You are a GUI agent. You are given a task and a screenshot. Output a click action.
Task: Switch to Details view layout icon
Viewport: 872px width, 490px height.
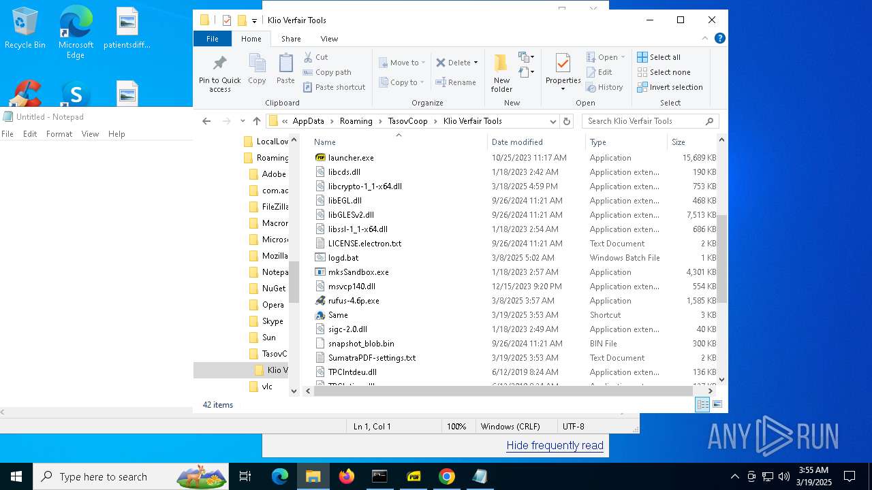point(702,404)
